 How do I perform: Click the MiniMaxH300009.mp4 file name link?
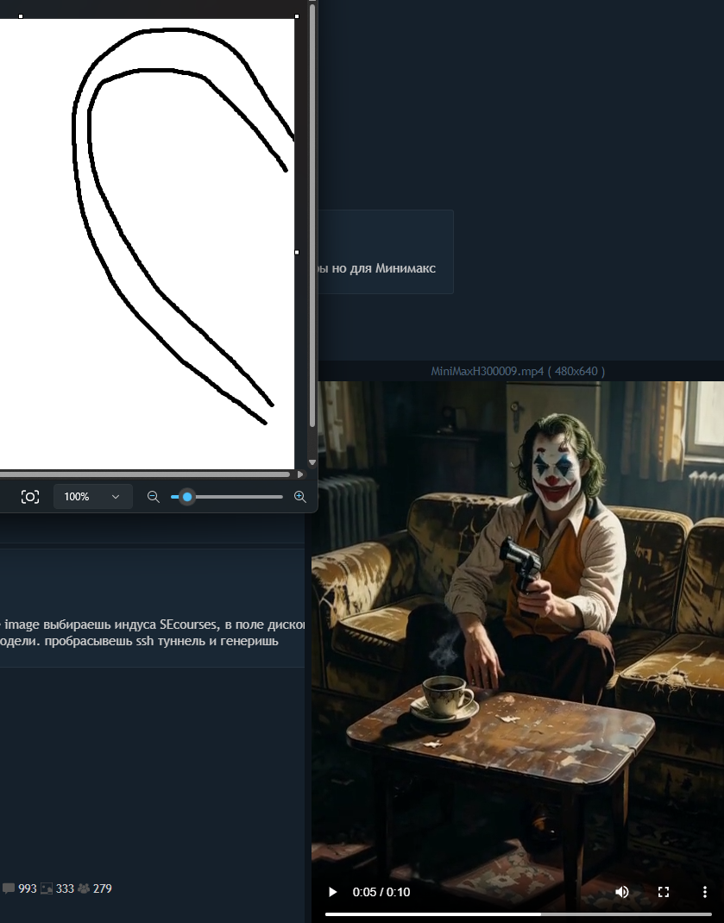click(x=488, y=372)
